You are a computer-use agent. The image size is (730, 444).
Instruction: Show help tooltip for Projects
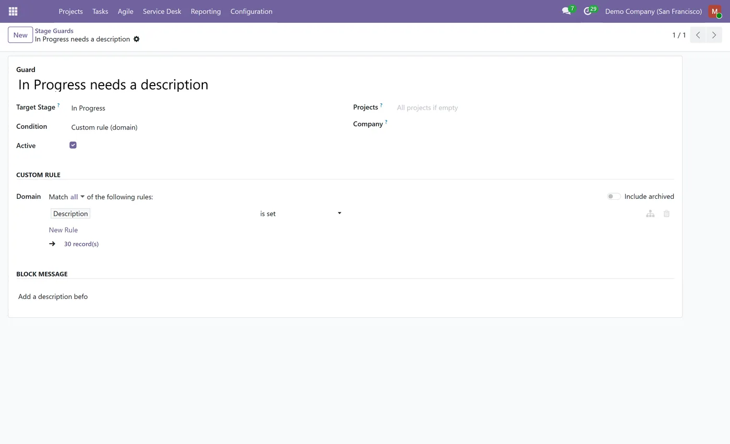pos(381,105)
